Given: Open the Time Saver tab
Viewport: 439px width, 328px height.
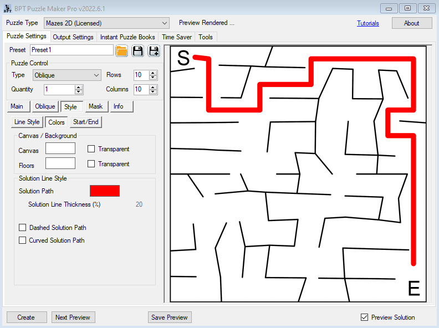Looking at the screenshot, I should coord(177,37).
